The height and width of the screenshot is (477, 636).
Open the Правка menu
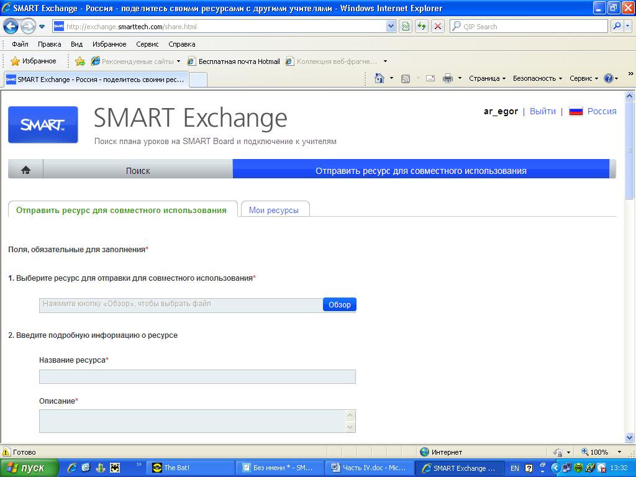point(50,44)
